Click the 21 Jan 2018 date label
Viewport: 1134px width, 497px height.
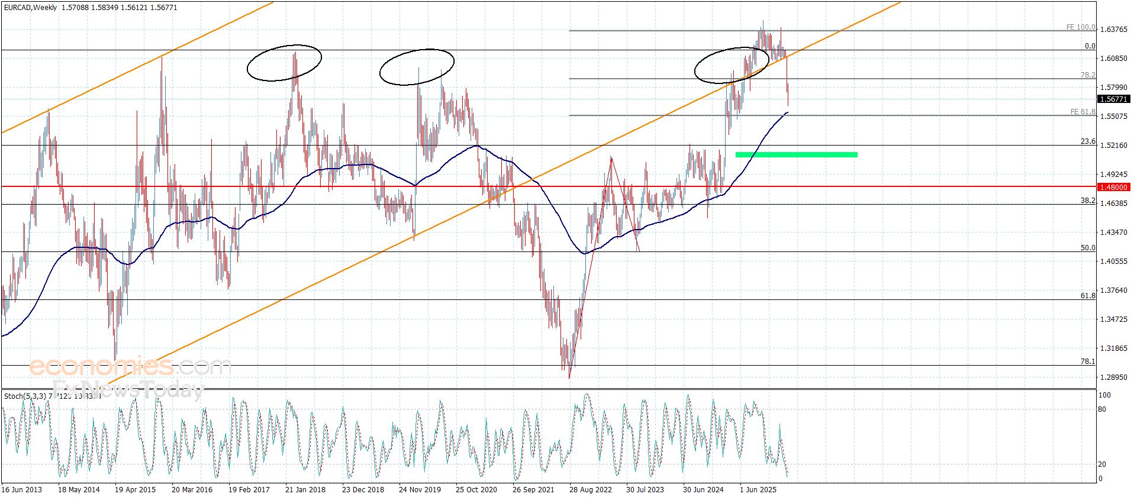305,490
